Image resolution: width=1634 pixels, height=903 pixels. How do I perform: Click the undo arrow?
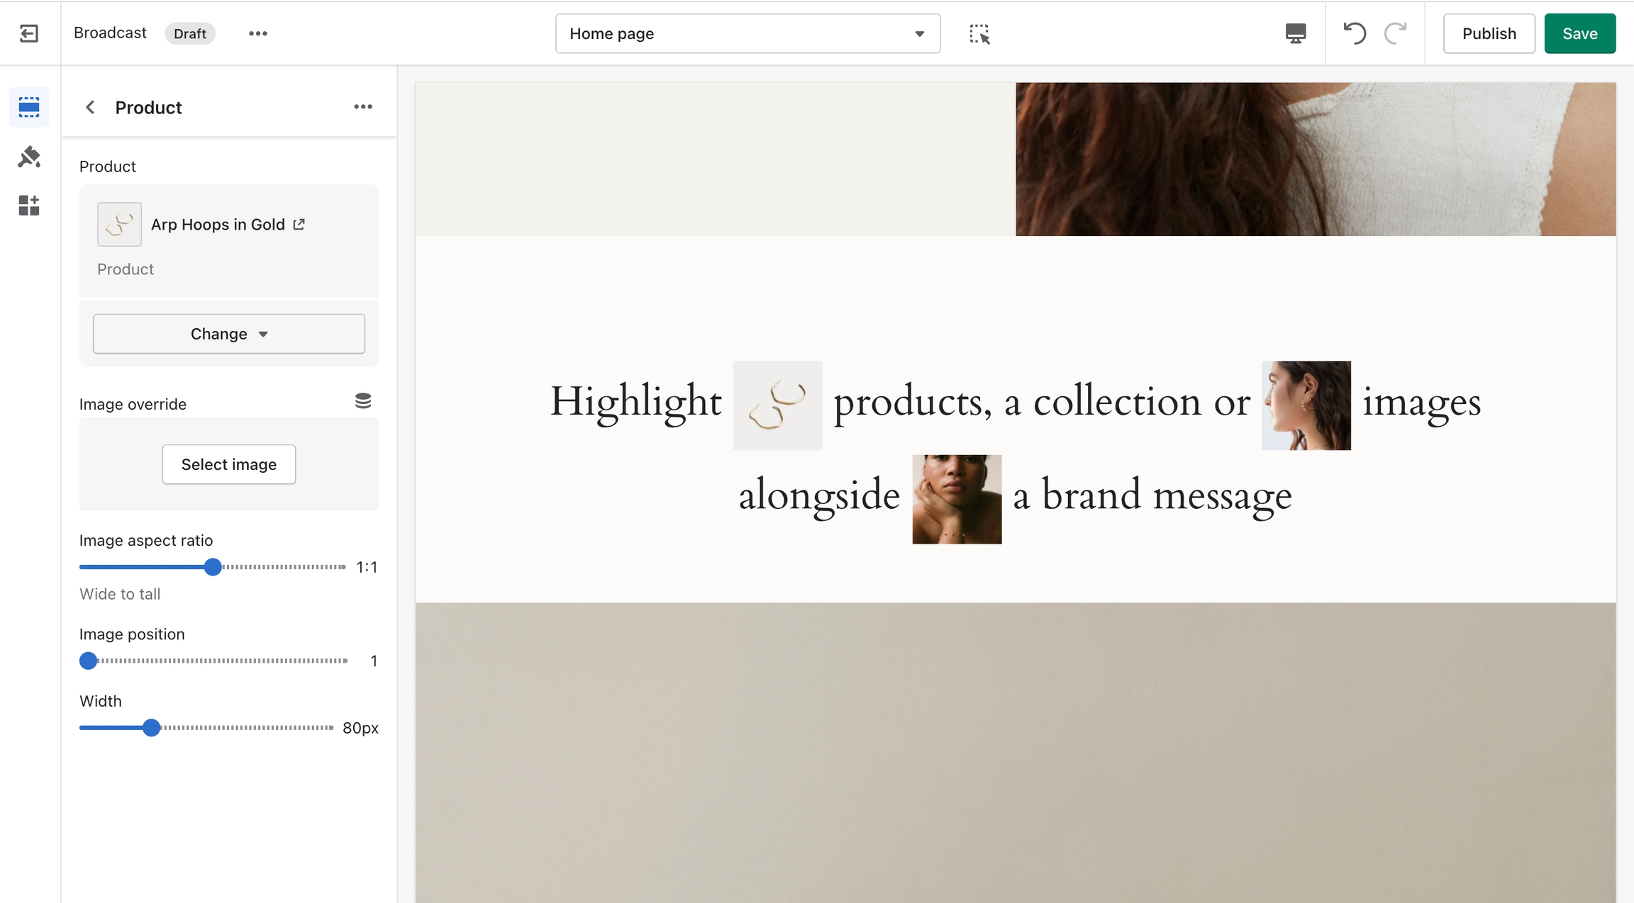click(1355, 33)
